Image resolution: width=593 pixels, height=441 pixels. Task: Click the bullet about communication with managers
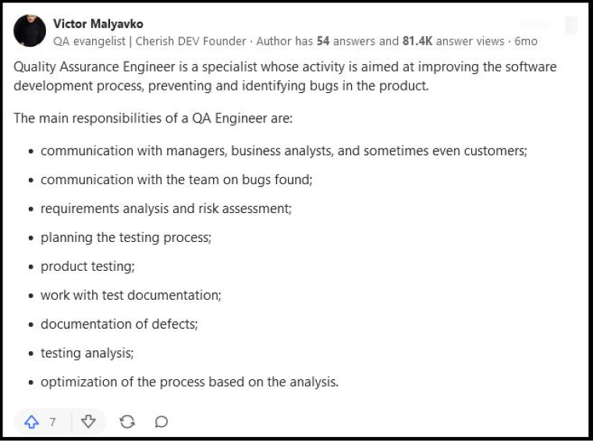tap(284, 151)
